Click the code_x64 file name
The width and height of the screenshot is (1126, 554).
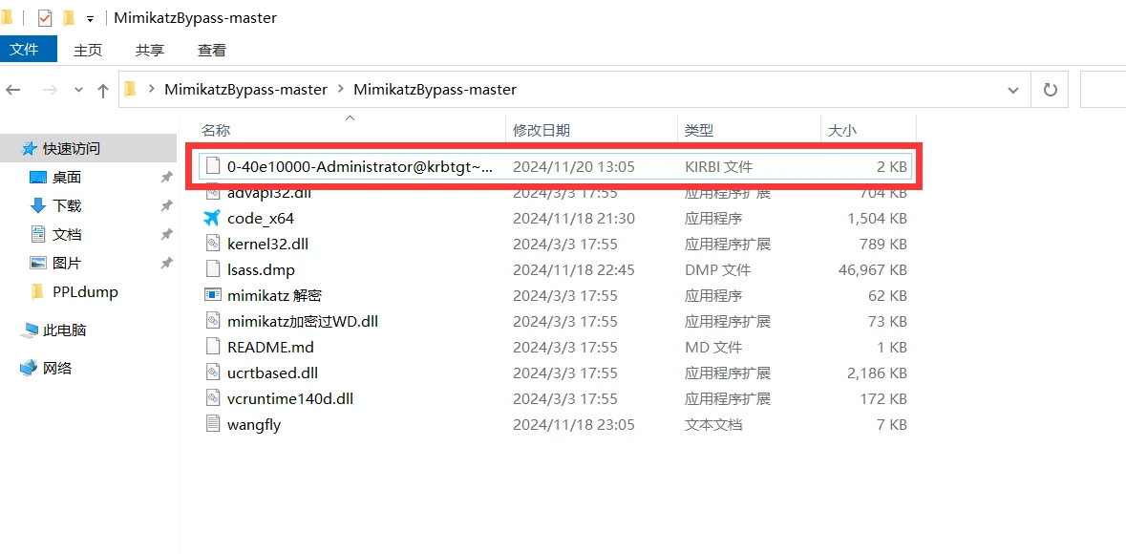click(x=260, y=219)
